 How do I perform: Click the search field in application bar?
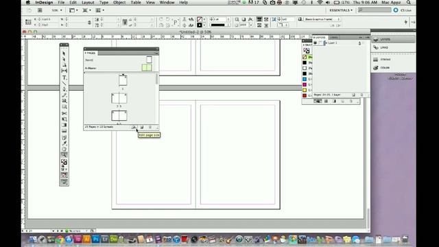pyautogui.click(x=375, y=10)
